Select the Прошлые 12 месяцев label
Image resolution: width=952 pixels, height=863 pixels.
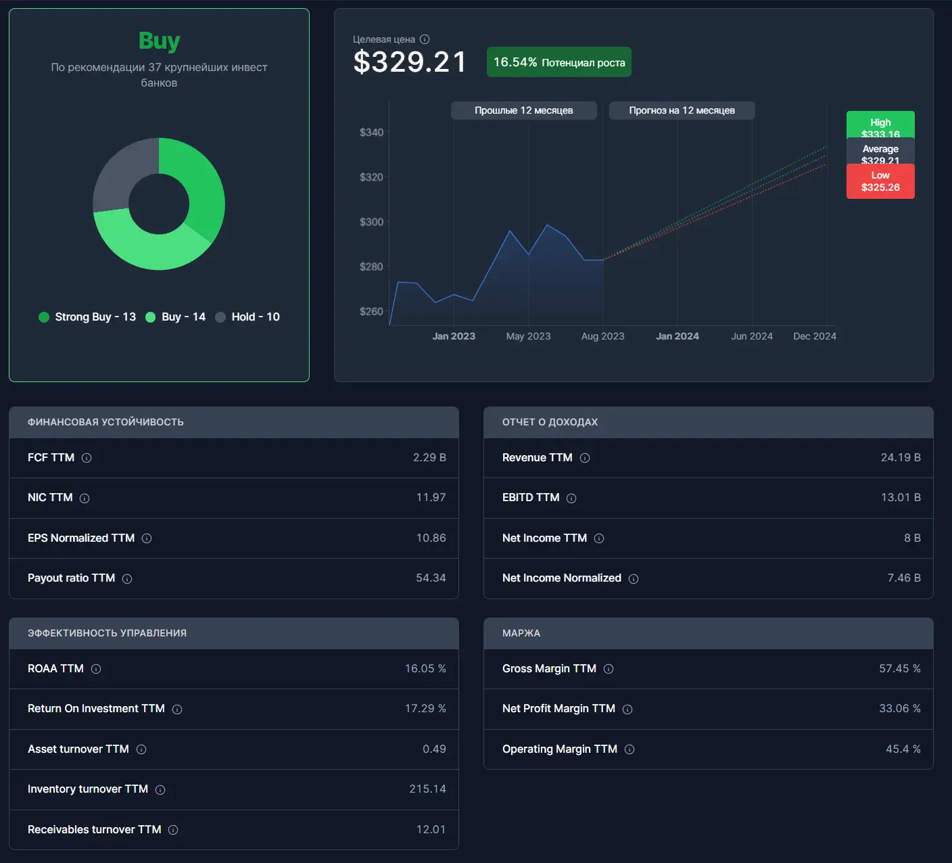pyautogui.click(x=524, y=110)
